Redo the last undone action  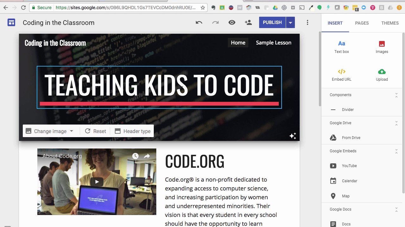(x=215, y=22)
